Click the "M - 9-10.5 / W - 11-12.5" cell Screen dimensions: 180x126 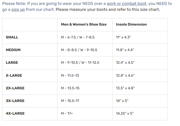(80, 62)
